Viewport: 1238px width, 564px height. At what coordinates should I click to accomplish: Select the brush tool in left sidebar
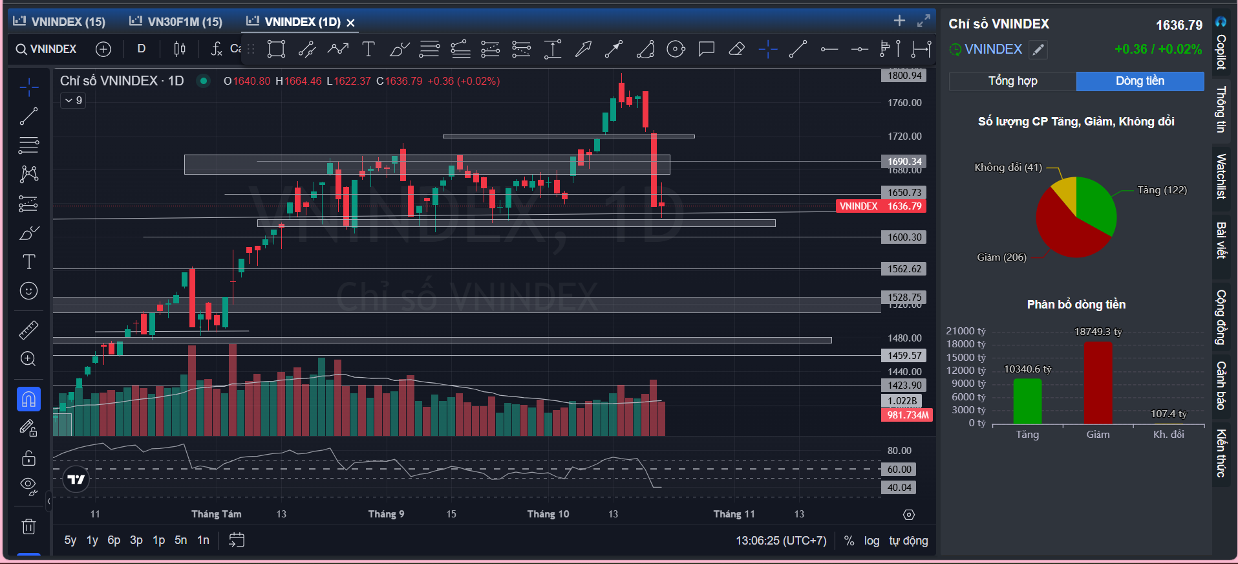coord(29,233)
